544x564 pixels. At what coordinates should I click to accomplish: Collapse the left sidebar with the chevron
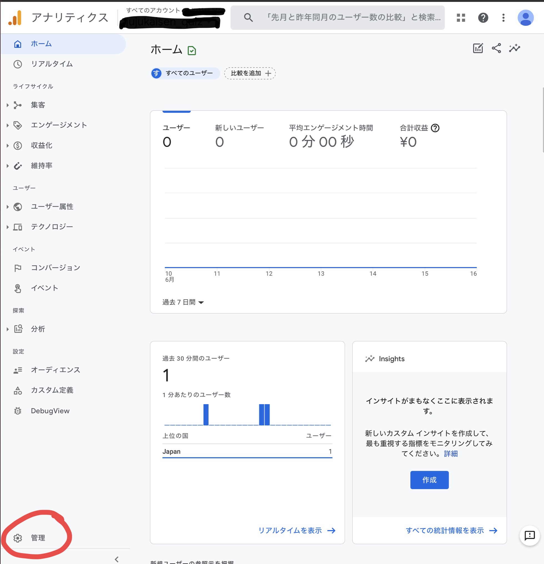pos(117,559)
